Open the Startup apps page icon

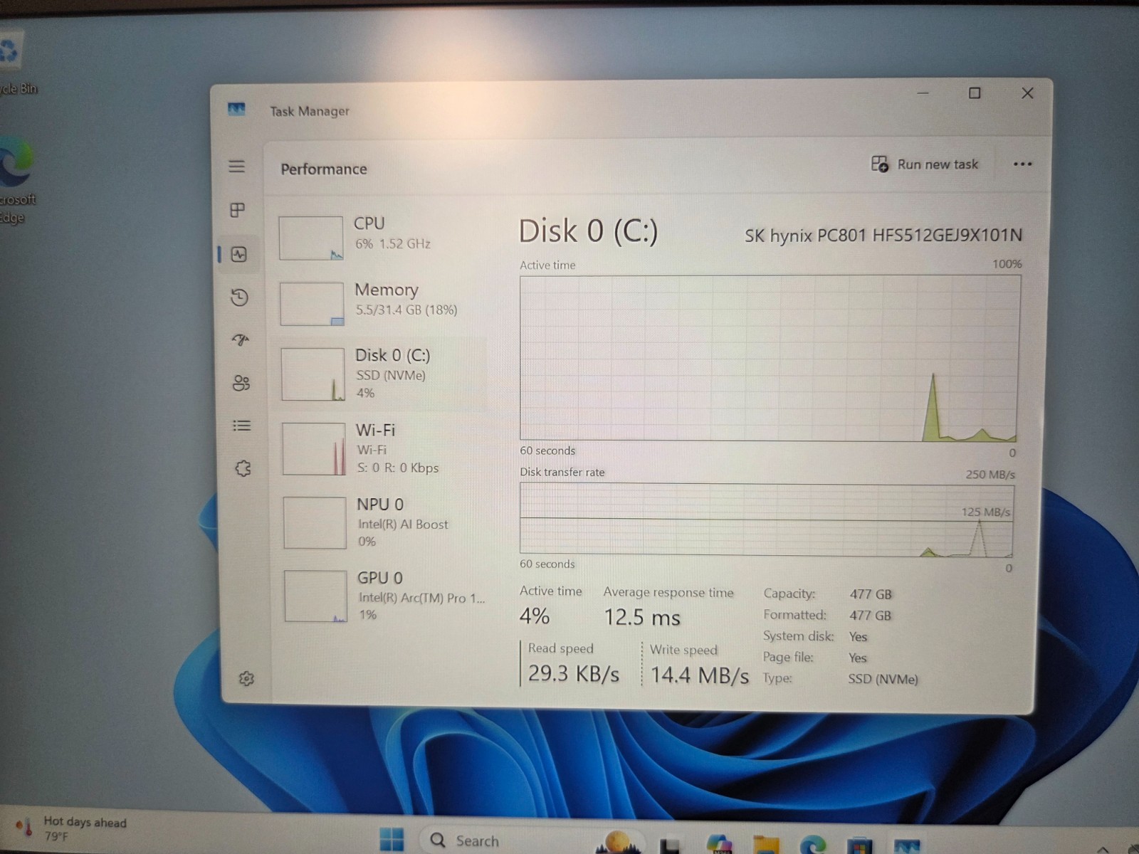[241, 340]
